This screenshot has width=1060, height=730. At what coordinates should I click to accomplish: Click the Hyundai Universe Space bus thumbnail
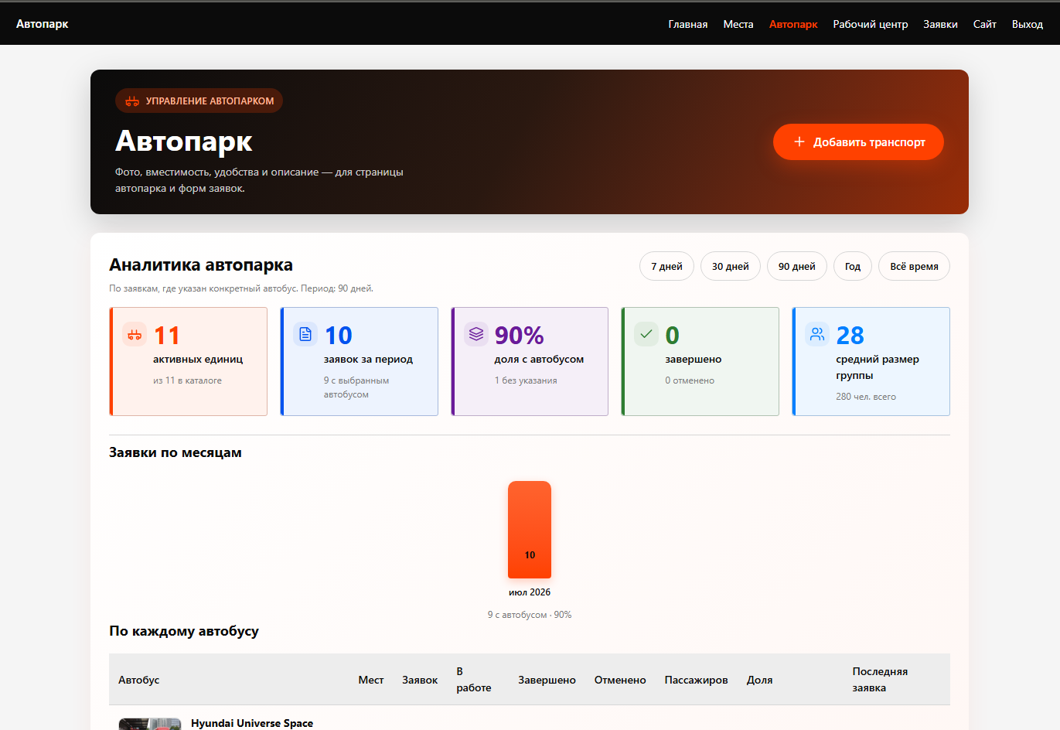point(150,724)
